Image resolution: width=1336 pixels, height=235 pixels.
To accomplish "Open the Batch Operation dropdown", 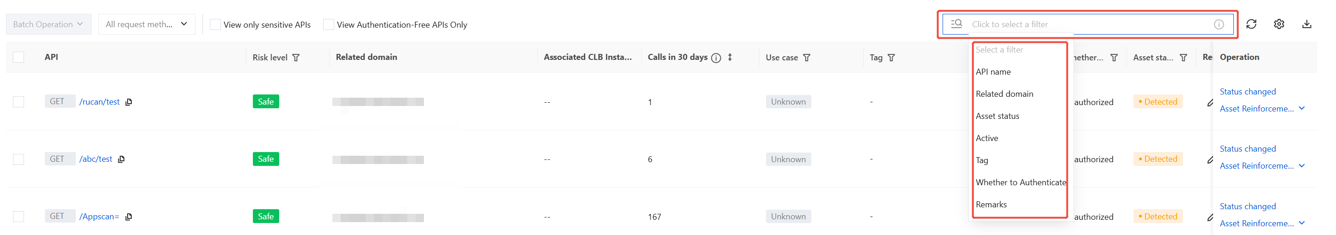I will point(48,24).
